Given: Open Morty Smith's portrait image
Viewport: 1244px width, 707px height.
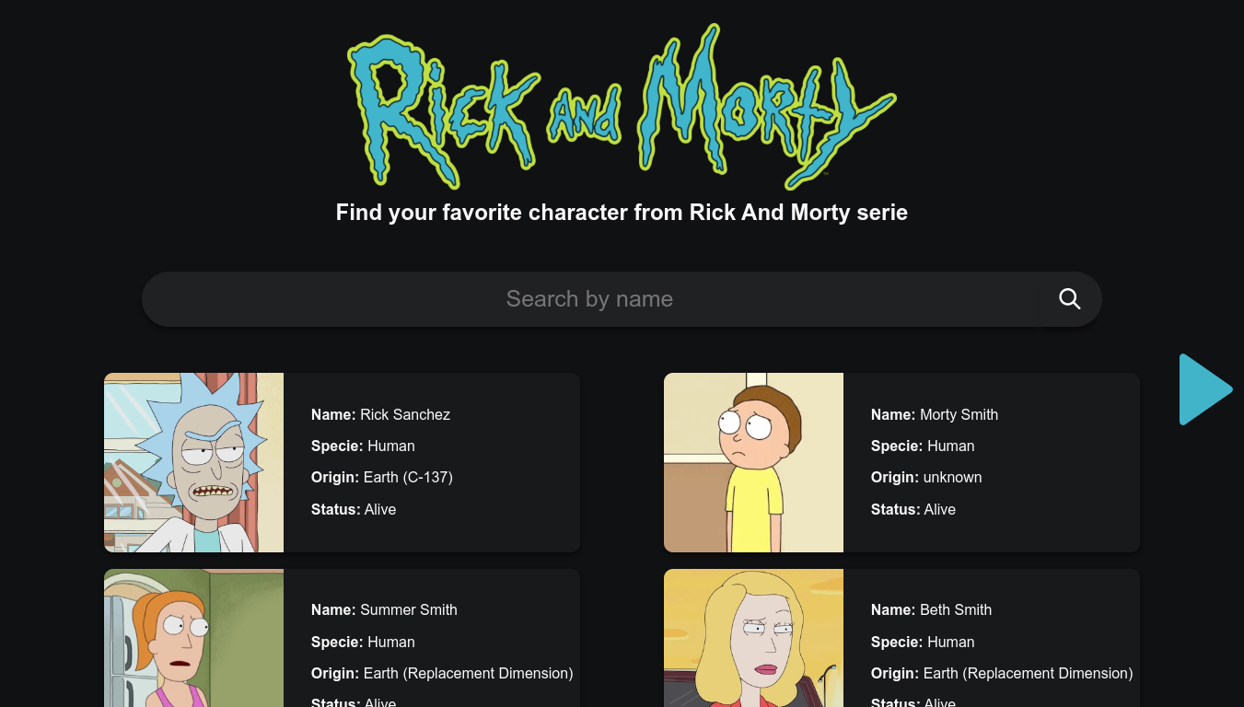Looking at the screenshot, I should (753, 462).
